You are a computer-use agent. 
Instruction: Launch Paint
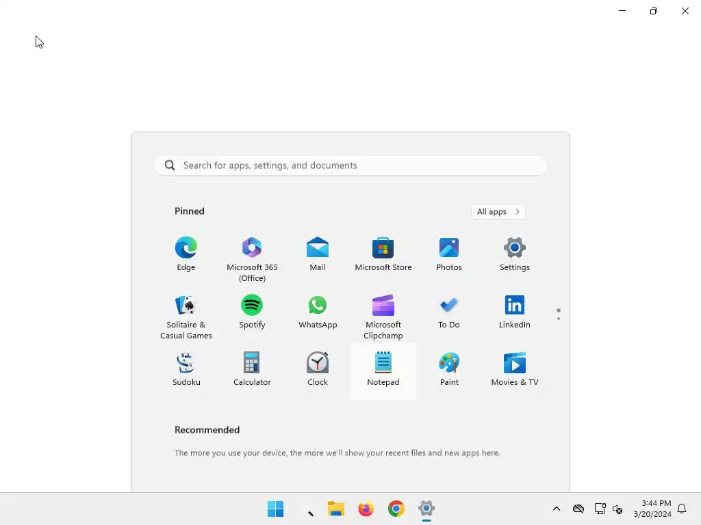[x=449, y=368]
